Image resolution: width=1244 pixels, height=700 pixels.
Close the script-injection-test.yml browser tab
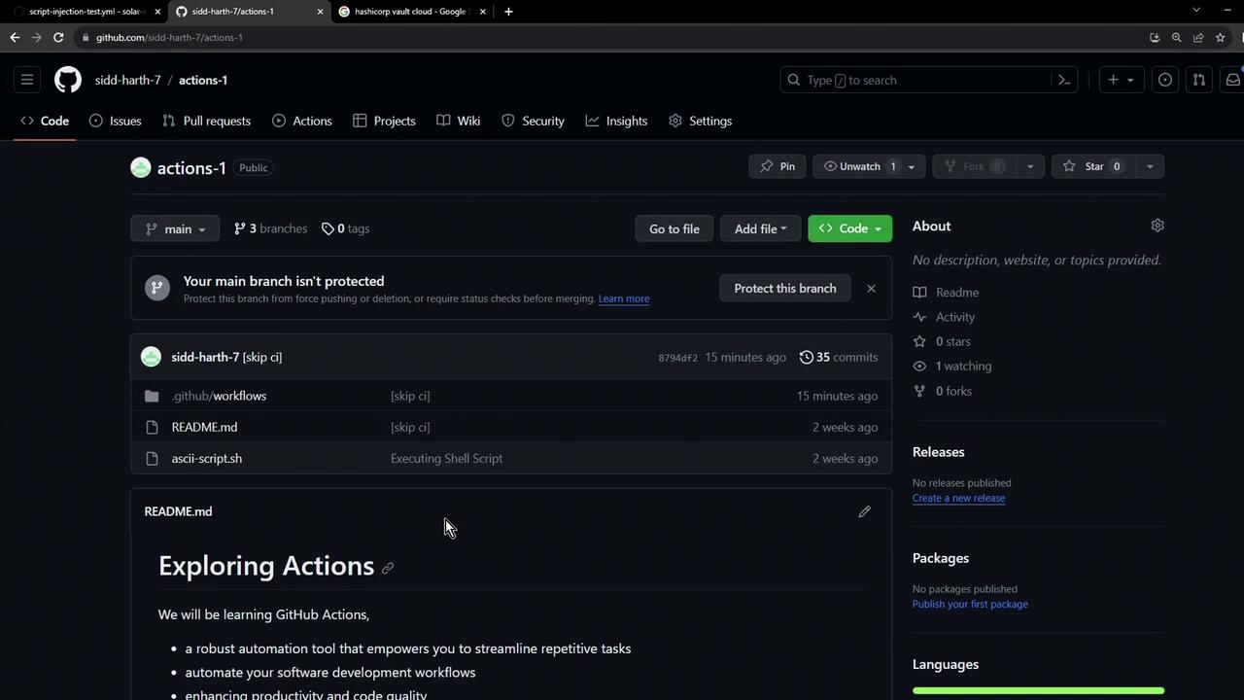[x=157, y=12]
